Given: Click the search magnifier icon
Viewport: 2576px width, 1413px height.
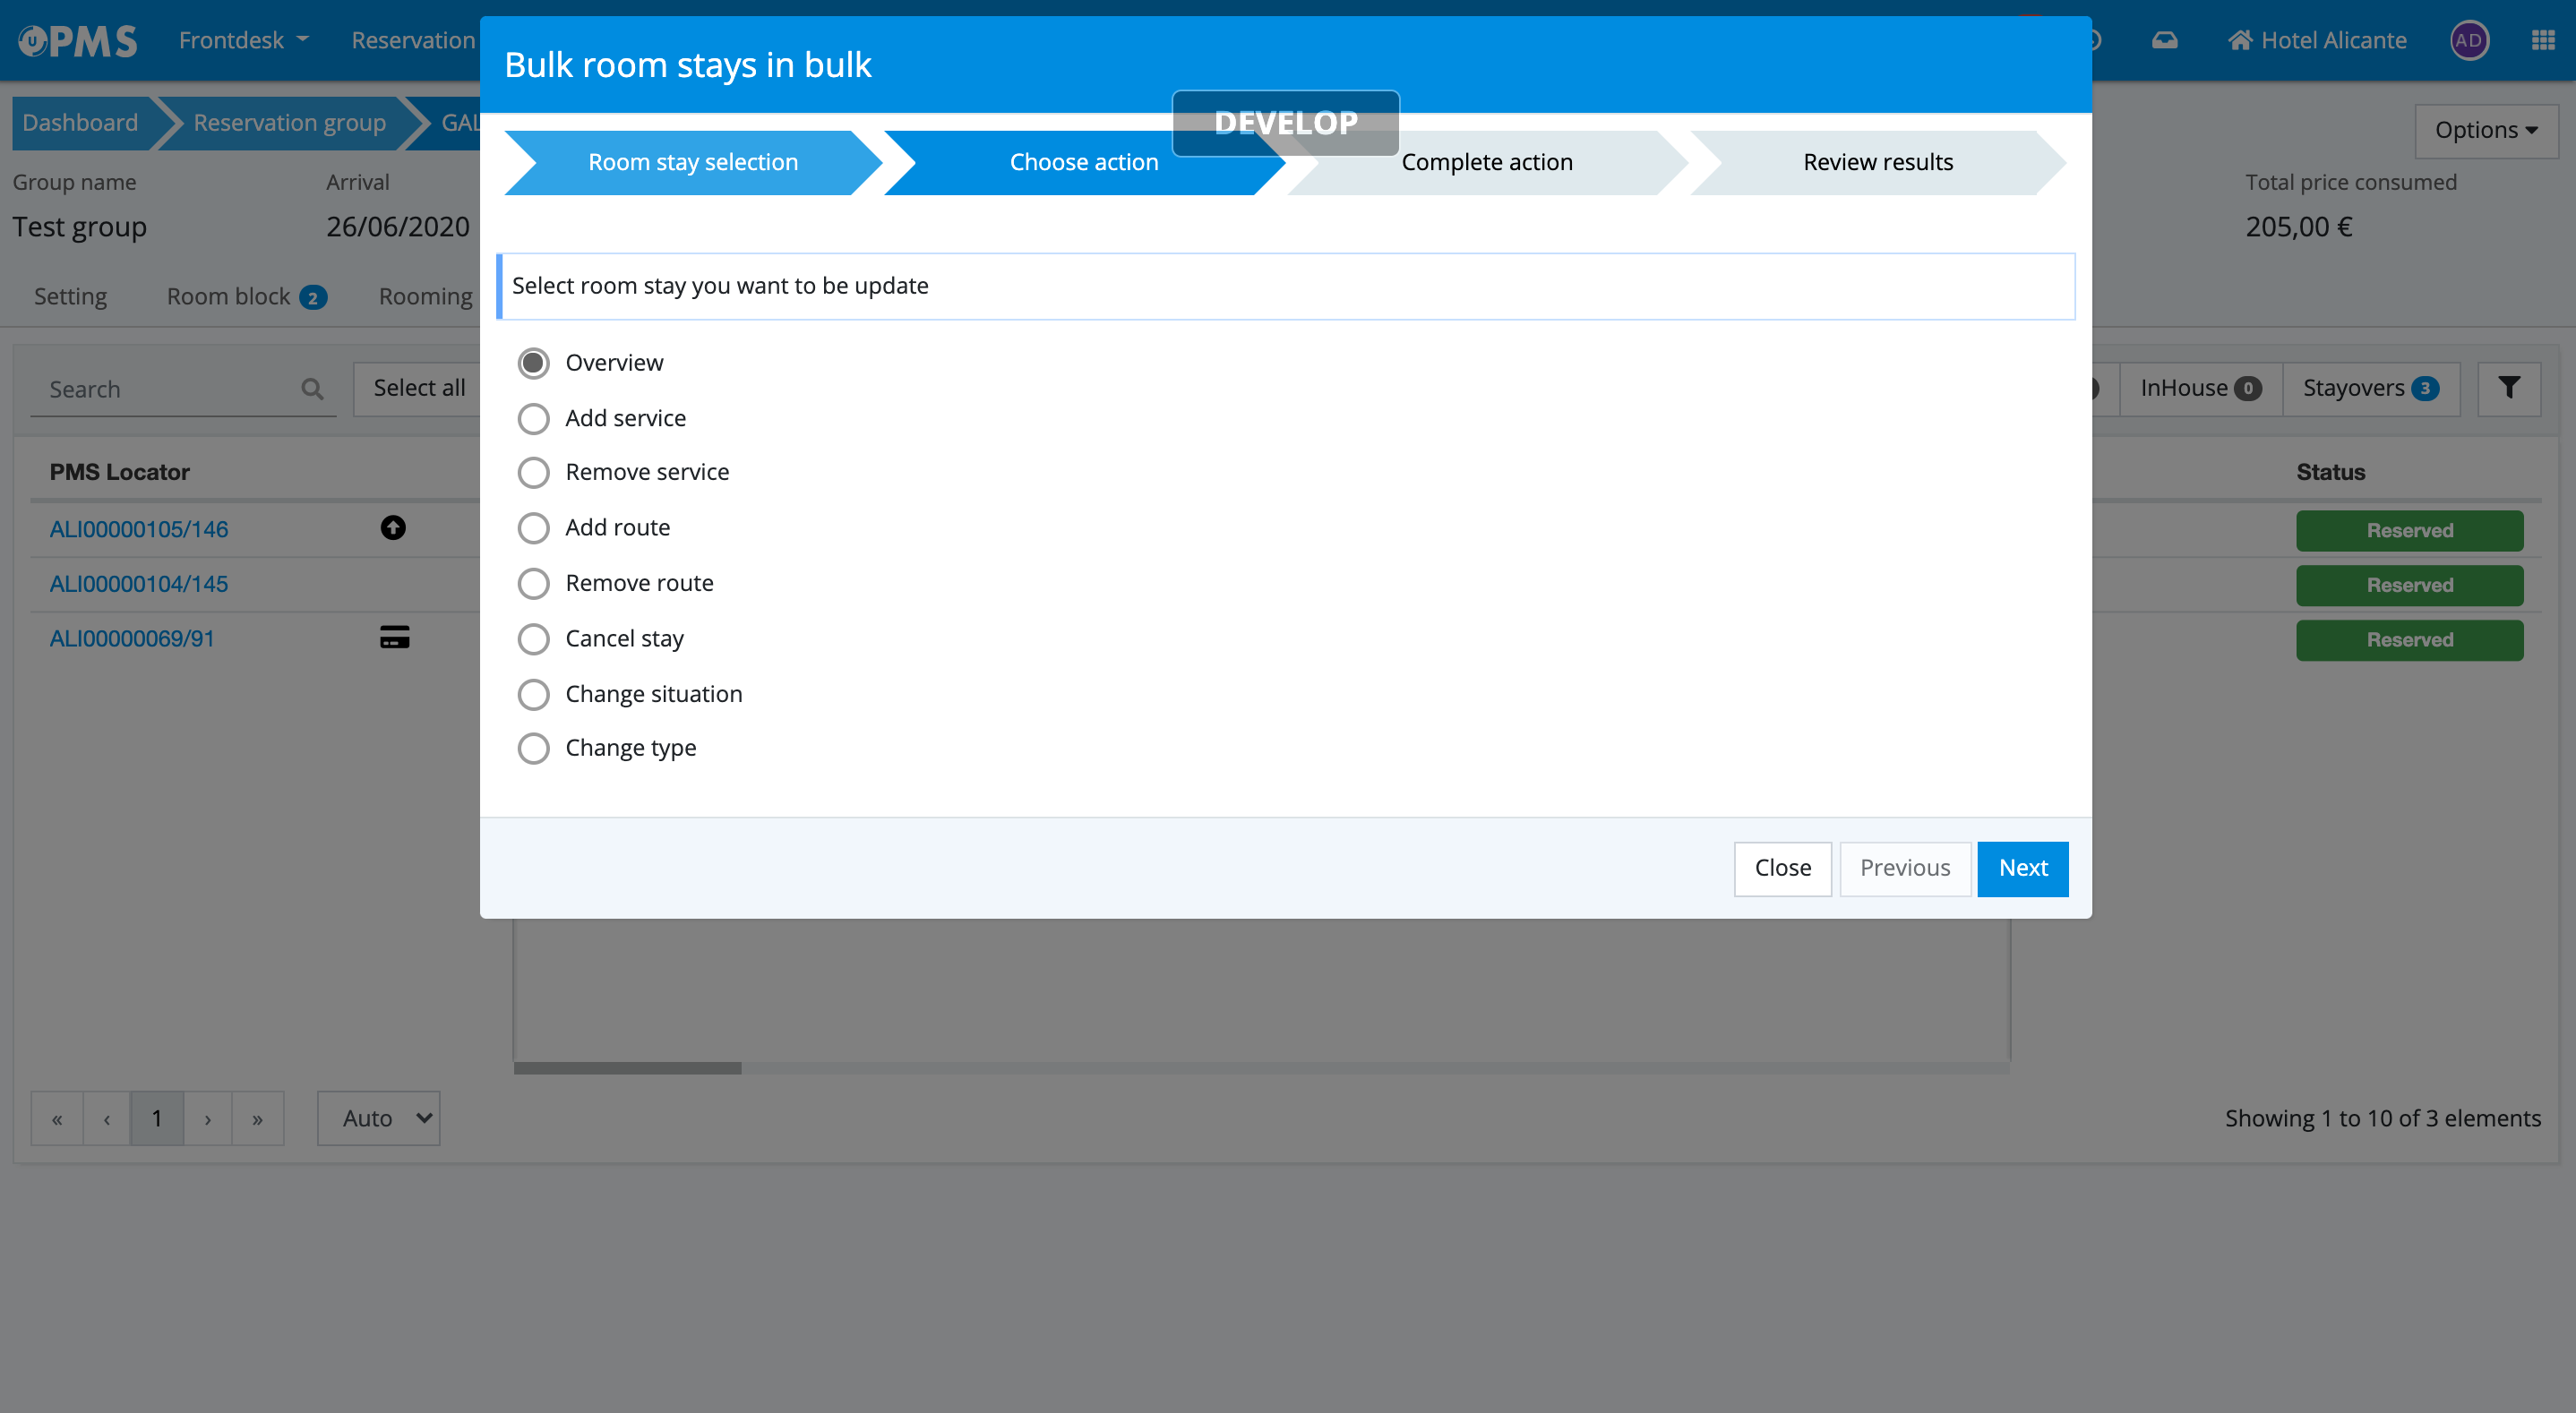Looking at the screenshot, I should pos(312,389).
